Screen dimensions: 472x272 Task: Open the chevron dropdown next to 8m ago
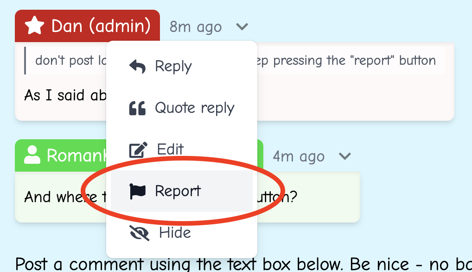[242, 27]
